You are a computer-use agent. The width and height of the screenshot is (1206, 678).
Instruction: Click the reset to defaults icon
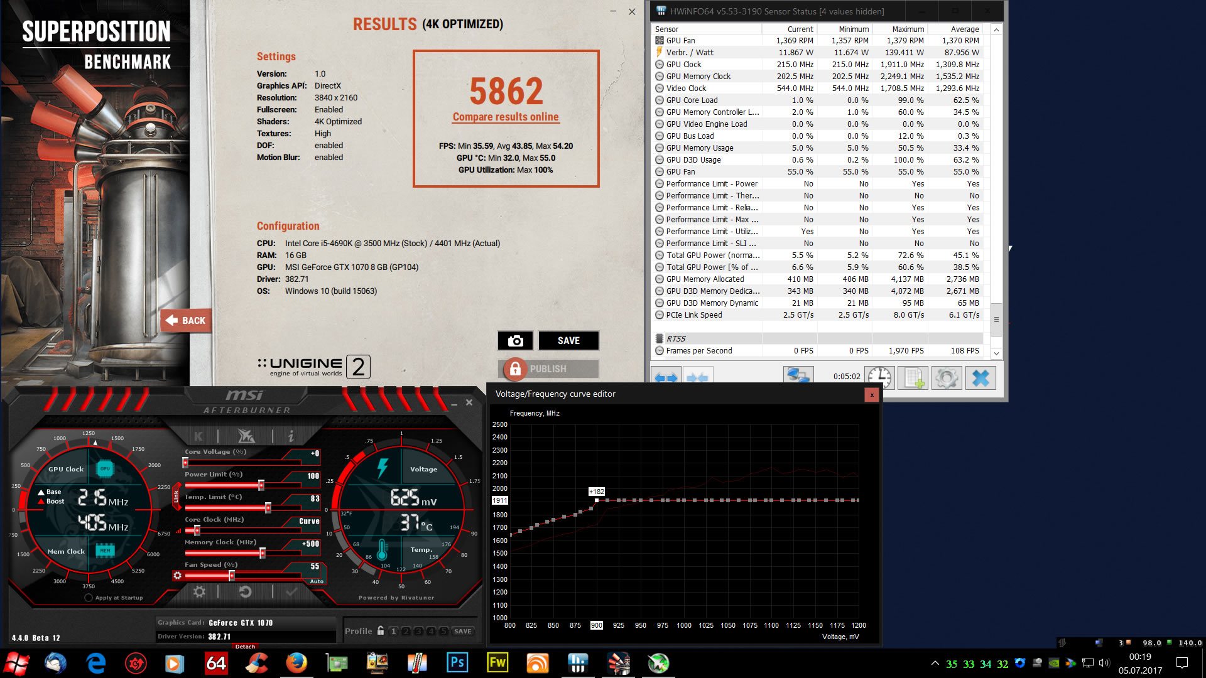[246, 591]
